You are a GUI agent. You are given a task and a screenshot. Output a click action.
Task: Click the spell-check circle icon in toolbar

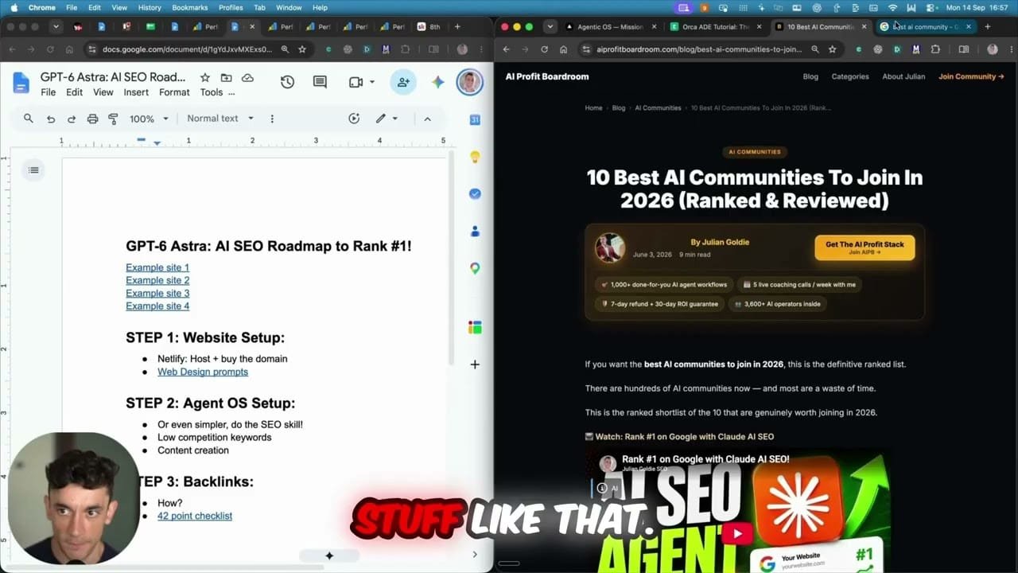354,119
